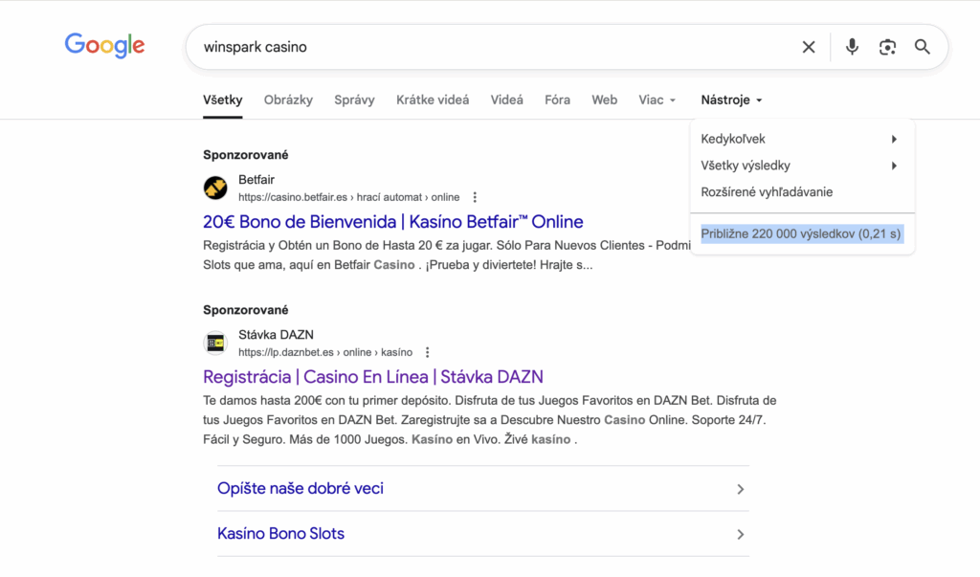Open the Betfair ad options menu
980x577 pixels.
point(475,197)
